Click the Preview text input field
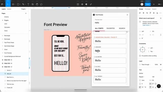Viewport: 163px width, 92px height. pos(111,23)
